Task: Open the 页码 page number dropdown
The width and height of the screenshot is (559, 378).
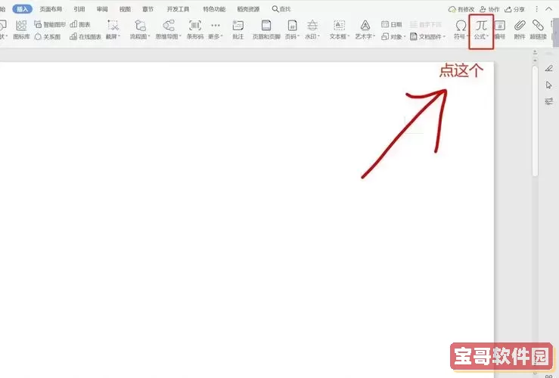Action: click(x=292, y=30)
